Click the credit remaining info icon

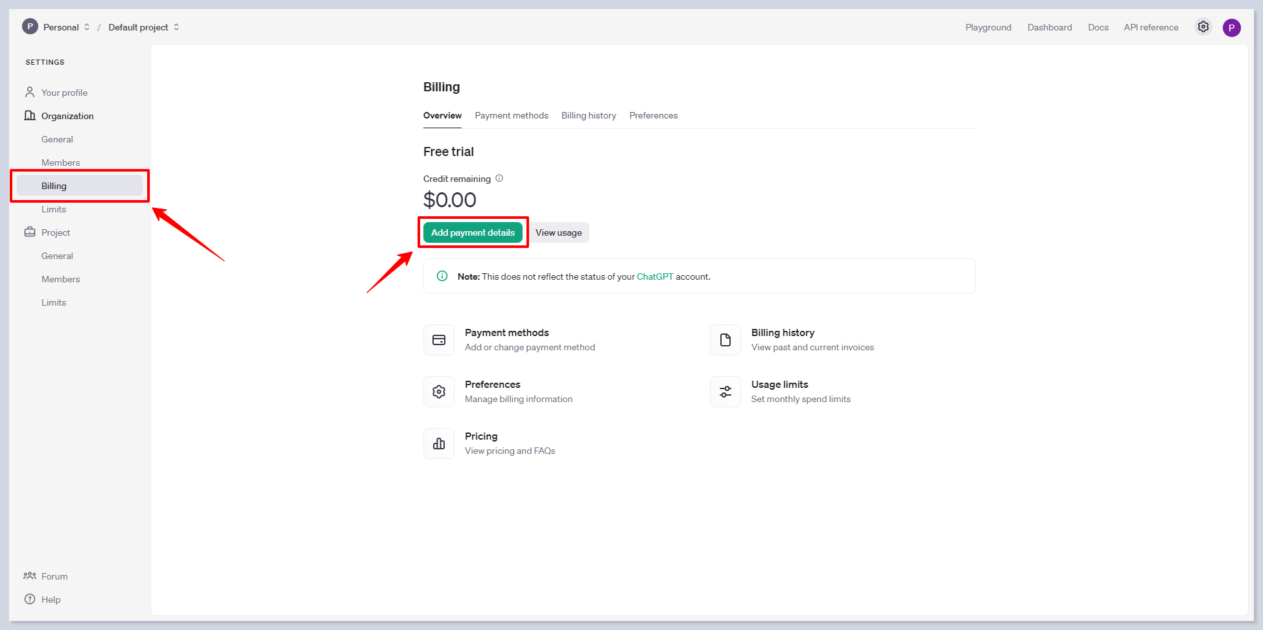(499, 179)
